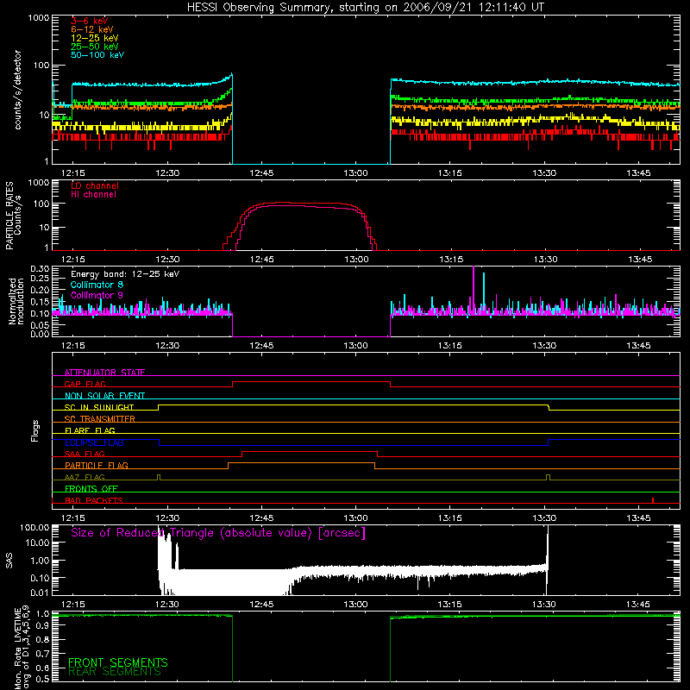The image size is (690, 690).
Task: Click the SAS axis title
Action: [x=9, y=561]
